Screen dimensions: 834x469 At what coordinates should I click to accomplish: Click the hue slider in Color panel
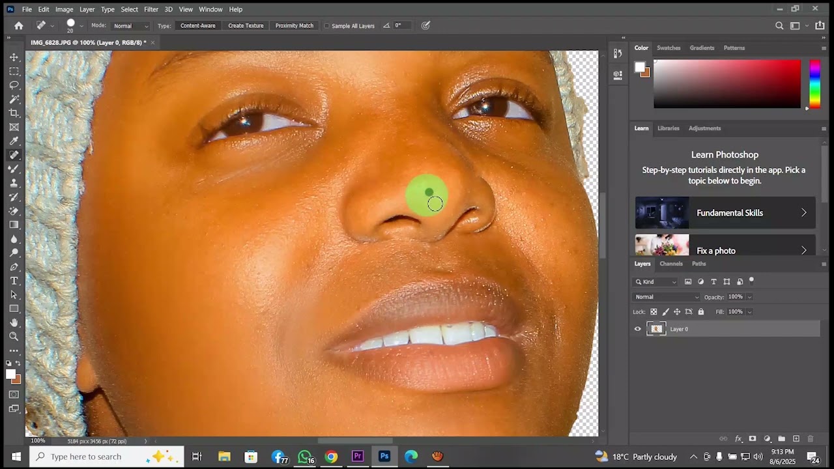(x=814, y=84)
